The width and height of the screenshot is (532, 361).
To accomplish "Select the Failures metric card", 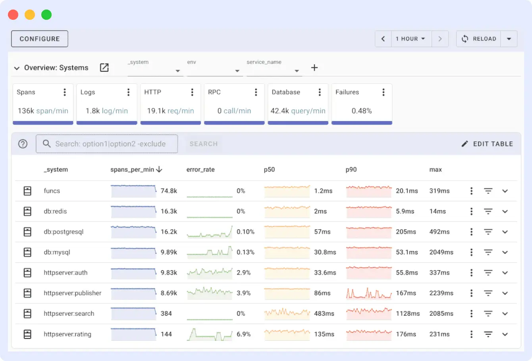I will 362,104.
